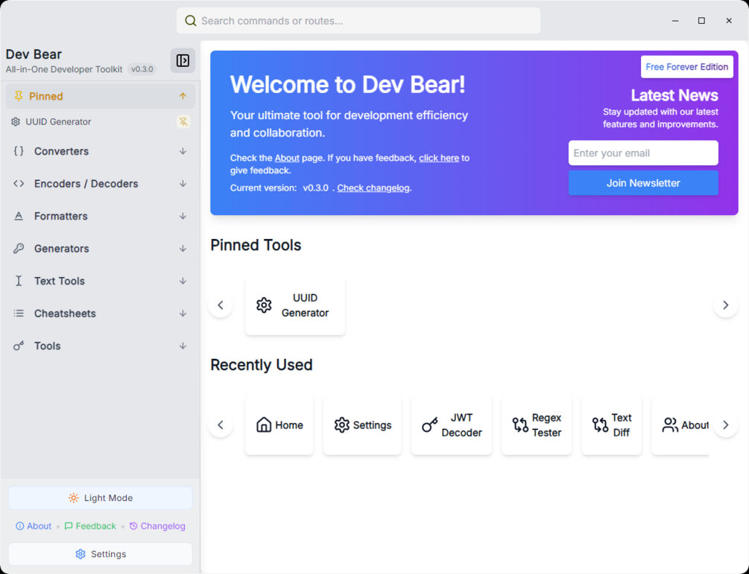This screenshot has height=574, width=749.
Task: Collapse the Pinned section
Action: [x=183, y=96]
